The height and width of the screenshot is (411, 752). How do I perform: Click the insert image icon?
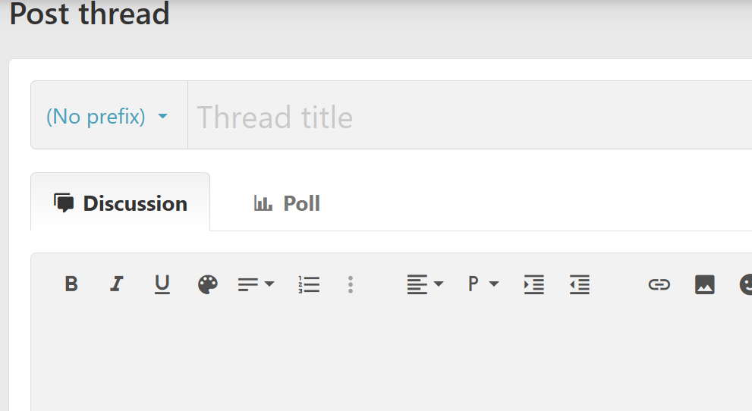[x=704, y=284]
